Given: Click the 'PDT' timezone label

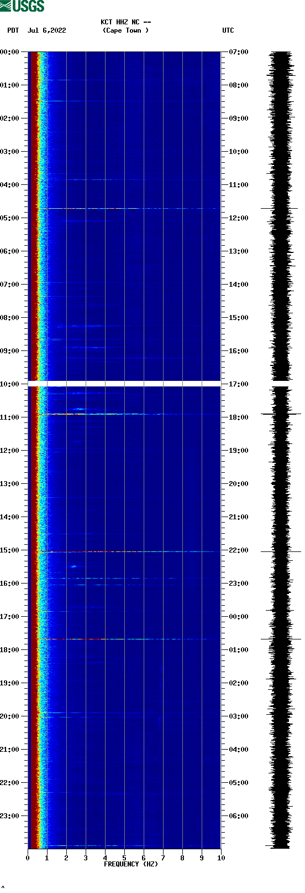Looking at the screenshot, I should tap(13, 30).
